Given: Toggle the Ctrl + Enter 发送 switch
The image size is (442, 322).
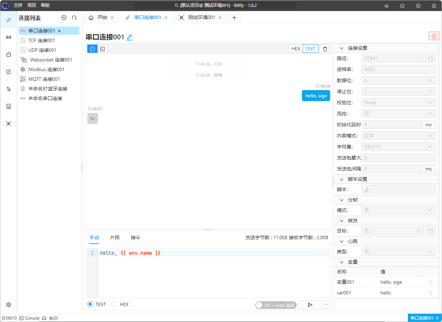Looking at the screenshot, I should pyautogui.click(x=259, y=305).
